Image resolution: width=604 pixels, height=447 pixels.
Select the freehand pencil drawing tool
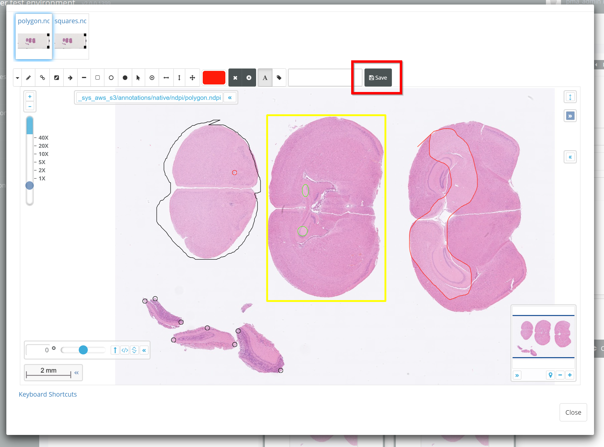[x=28, y=78]
